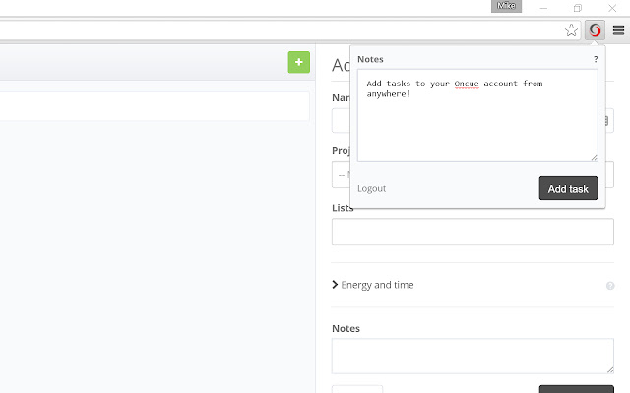630x393 pixels.
Task: Click the underlined word 'Oncue' in the notes
Action: (467, 84)
